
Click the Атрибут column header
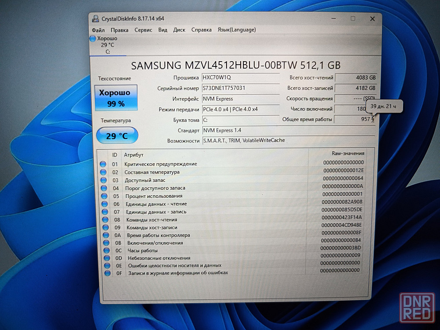point(134,155)
